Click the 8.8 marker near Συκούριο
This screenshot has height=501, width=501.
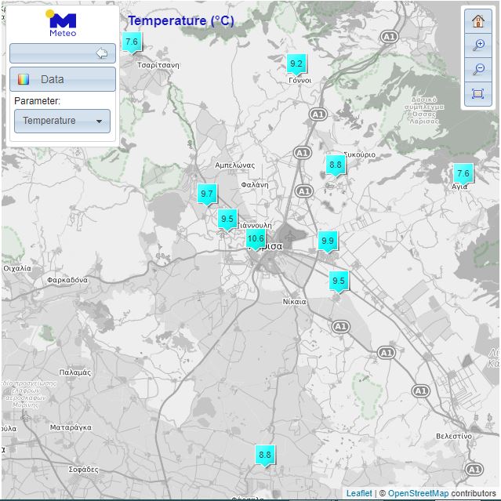click(336, 165)
